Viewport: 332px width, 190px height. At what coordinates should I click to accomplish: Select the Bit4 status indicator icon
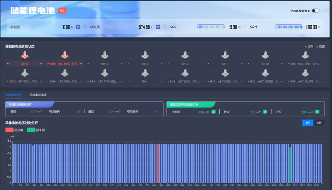point(145,73)
